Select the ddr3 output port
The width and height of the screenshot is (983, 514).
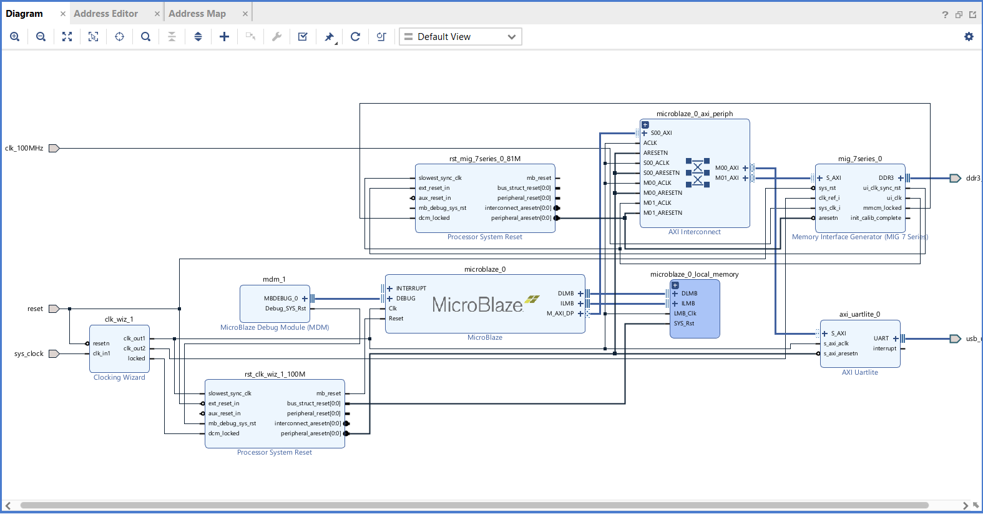(956, 179)
